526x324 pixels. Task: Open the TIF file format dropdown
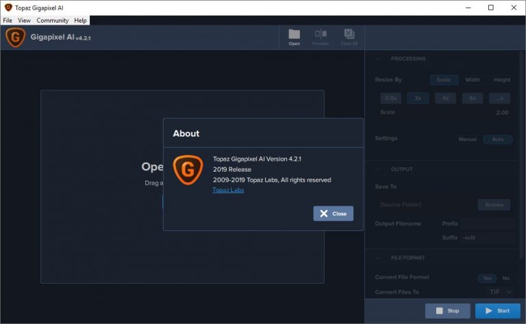(500, 292)
